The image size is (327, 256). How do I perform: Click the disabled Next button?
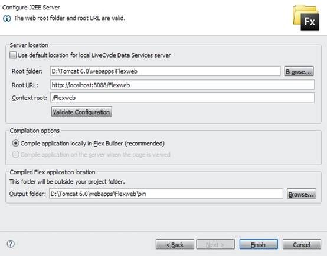[x=215, y=244]
